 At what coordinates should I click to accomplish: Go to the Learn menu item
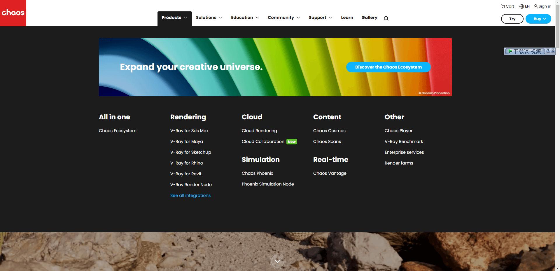(347, 18)
